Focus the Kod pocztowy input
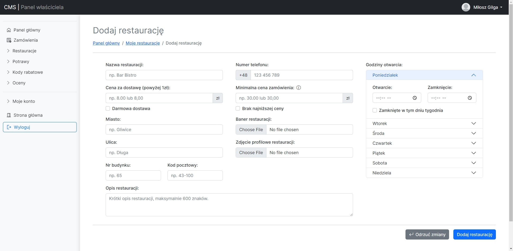Image resolution: width=513 pixels, height=251 pixels. (x=195, y=175)
